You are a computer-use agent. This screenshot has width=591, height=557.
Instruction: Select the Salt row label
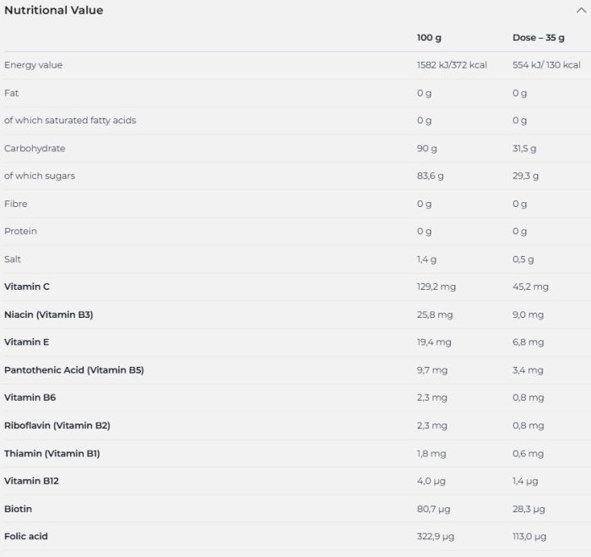13,259
